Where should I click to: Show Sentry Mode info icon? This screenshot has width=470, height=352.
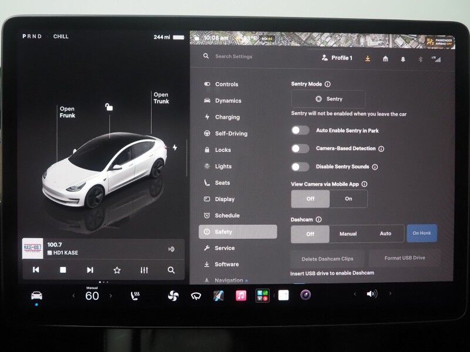click(328, 84)
